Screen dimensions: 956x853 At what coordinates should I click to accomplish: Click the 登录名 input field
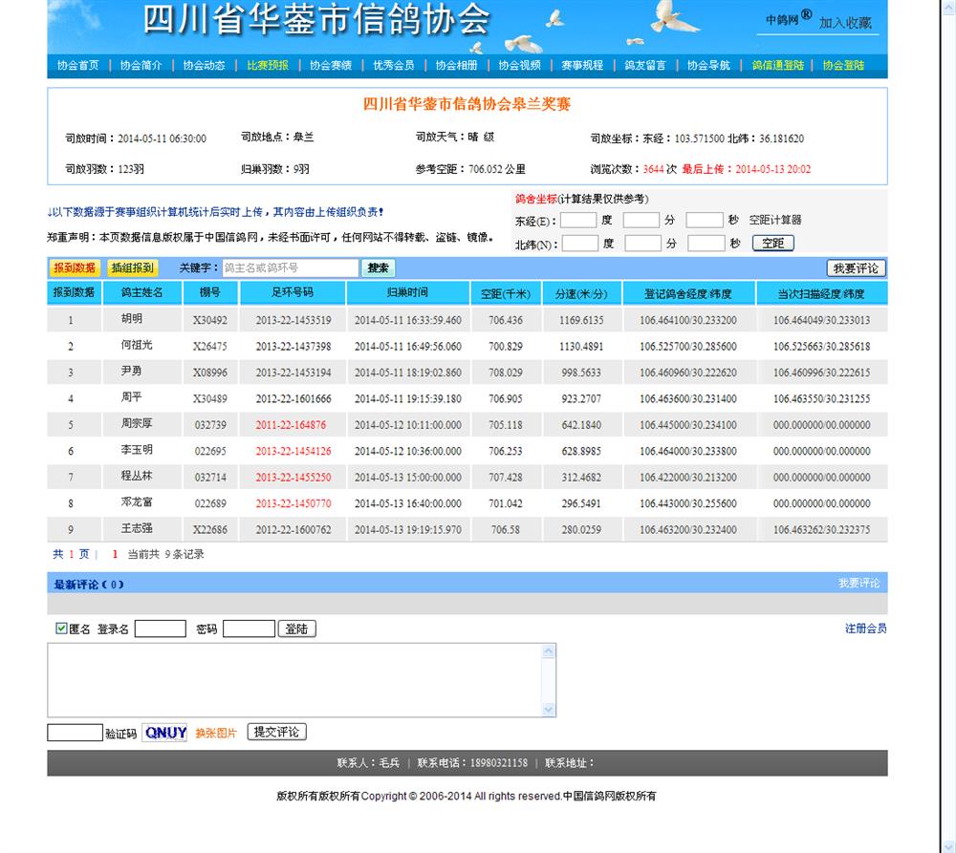click(x=160, y=629)
